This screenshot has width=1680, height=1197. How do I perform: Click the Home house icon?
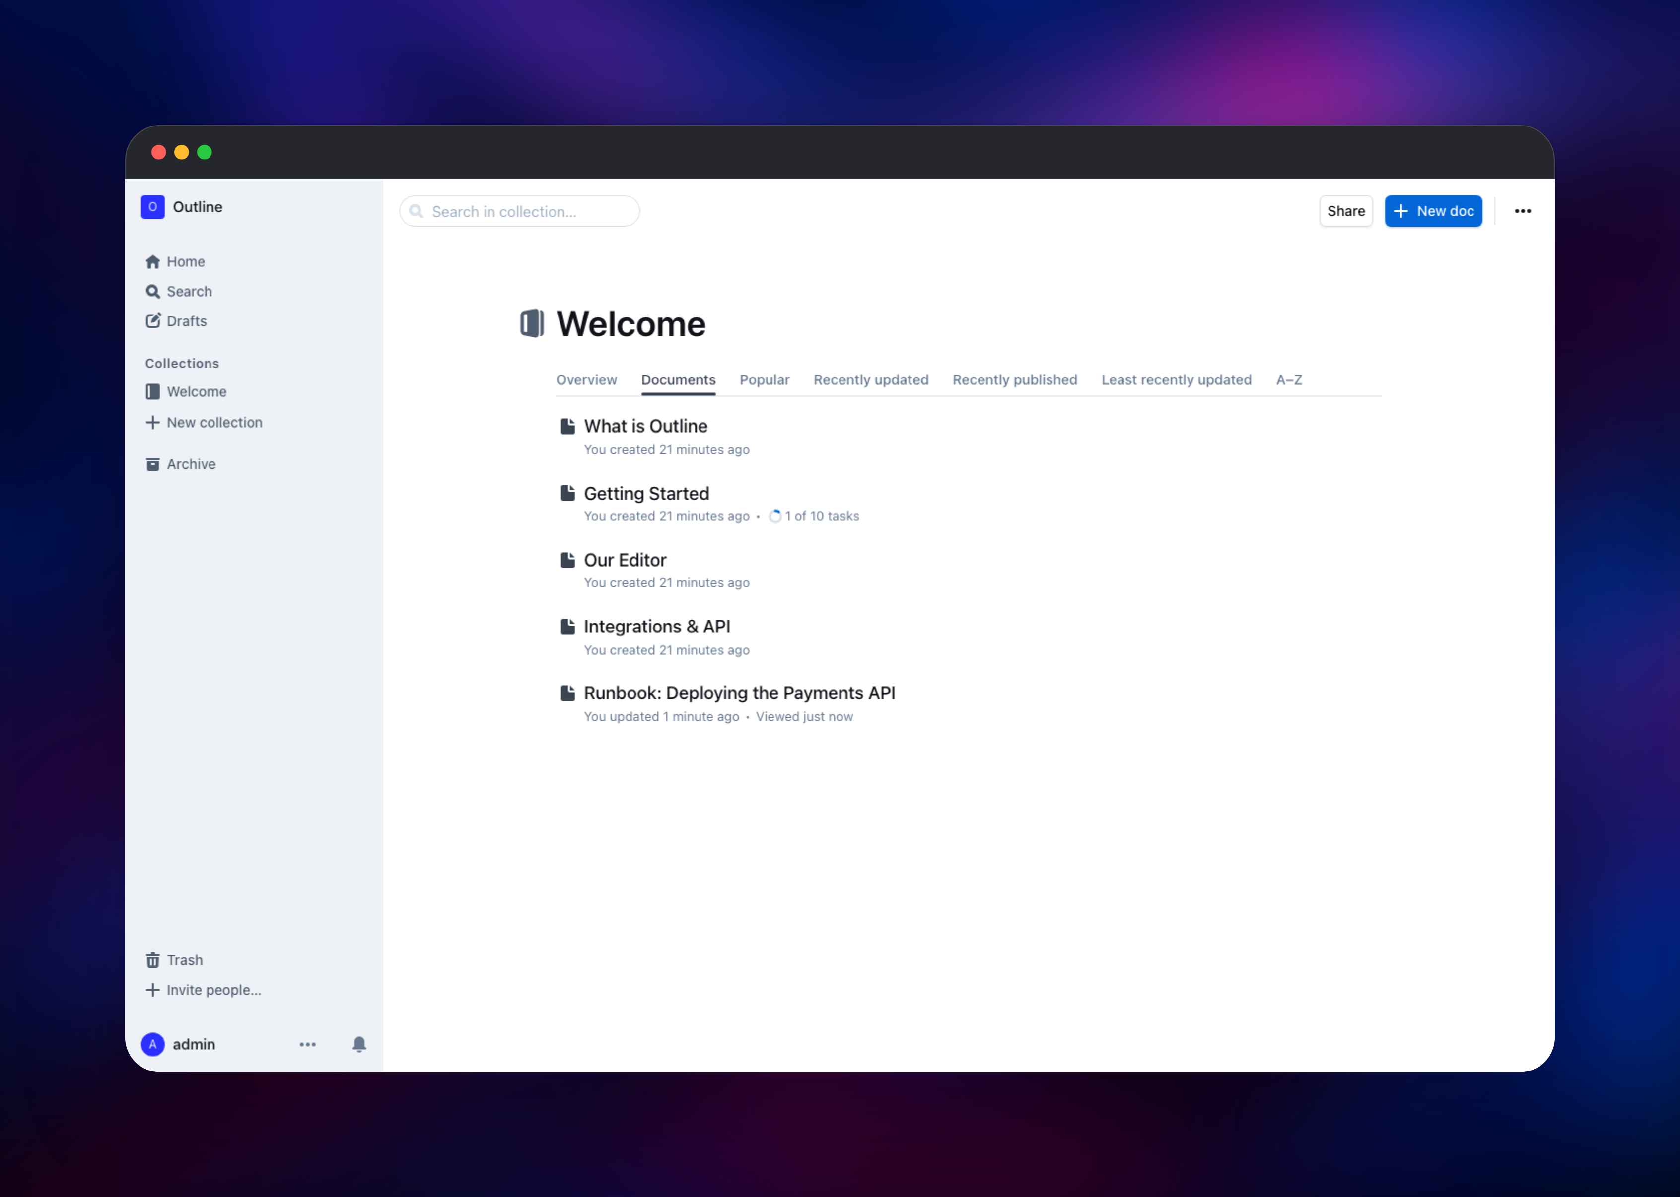153,261
